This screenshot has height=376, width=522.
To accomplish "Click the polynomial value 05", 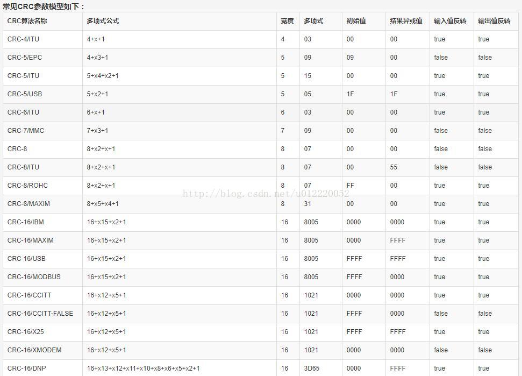I will (308, 94).
